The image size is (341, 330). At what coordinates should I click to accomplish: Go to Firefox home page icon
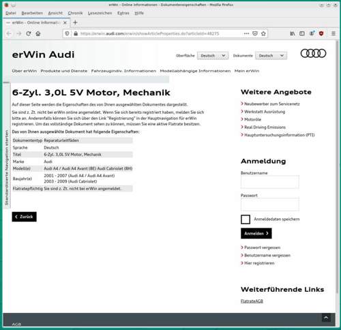pyautogui.click(x=38, y=33)
